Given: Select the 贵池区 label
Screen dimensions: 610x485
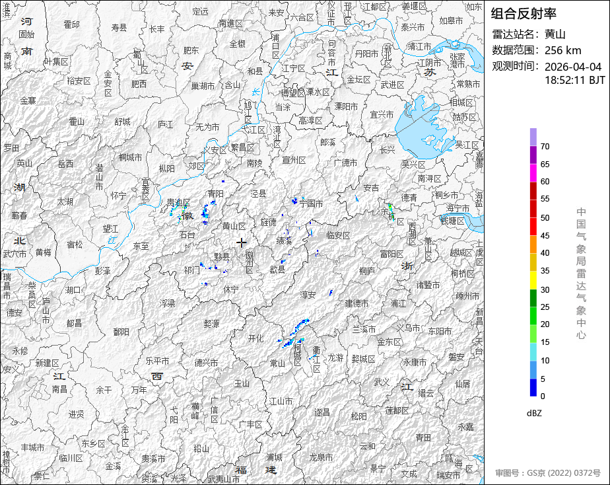Looking at the screenshot, I should click(x=178, y=202).
